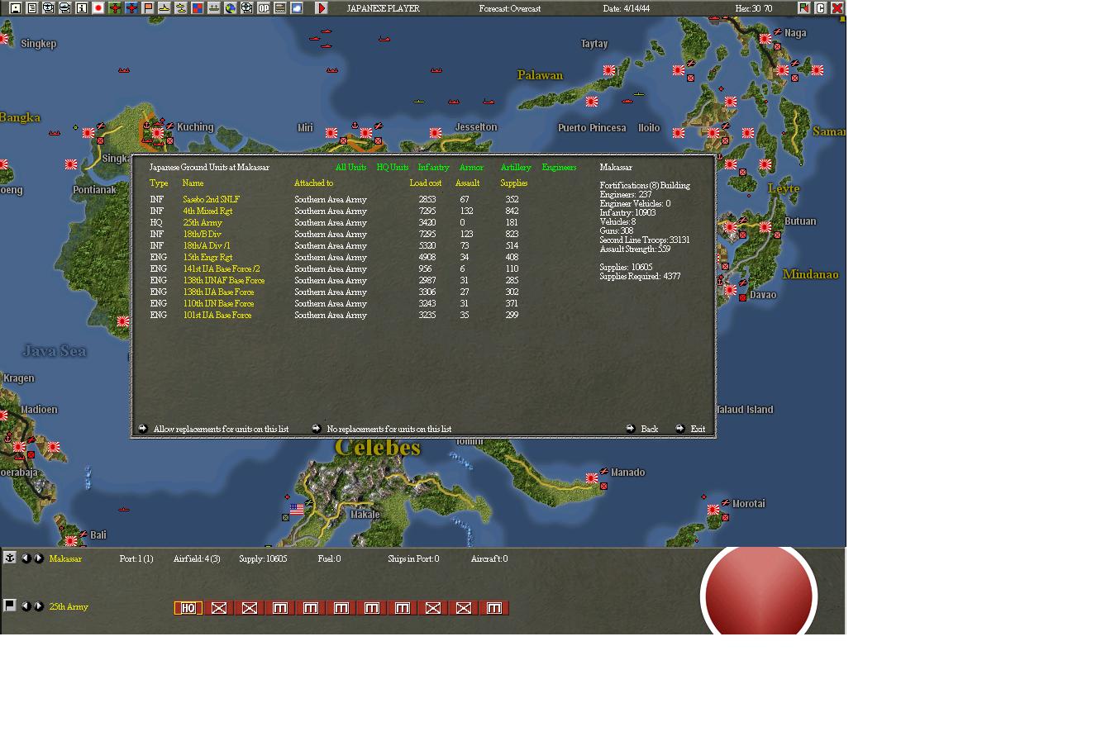Screen dimensions: 1106x741
Task: Click the 25th Army name in bottom bar
Action: (x=69, y=606)
